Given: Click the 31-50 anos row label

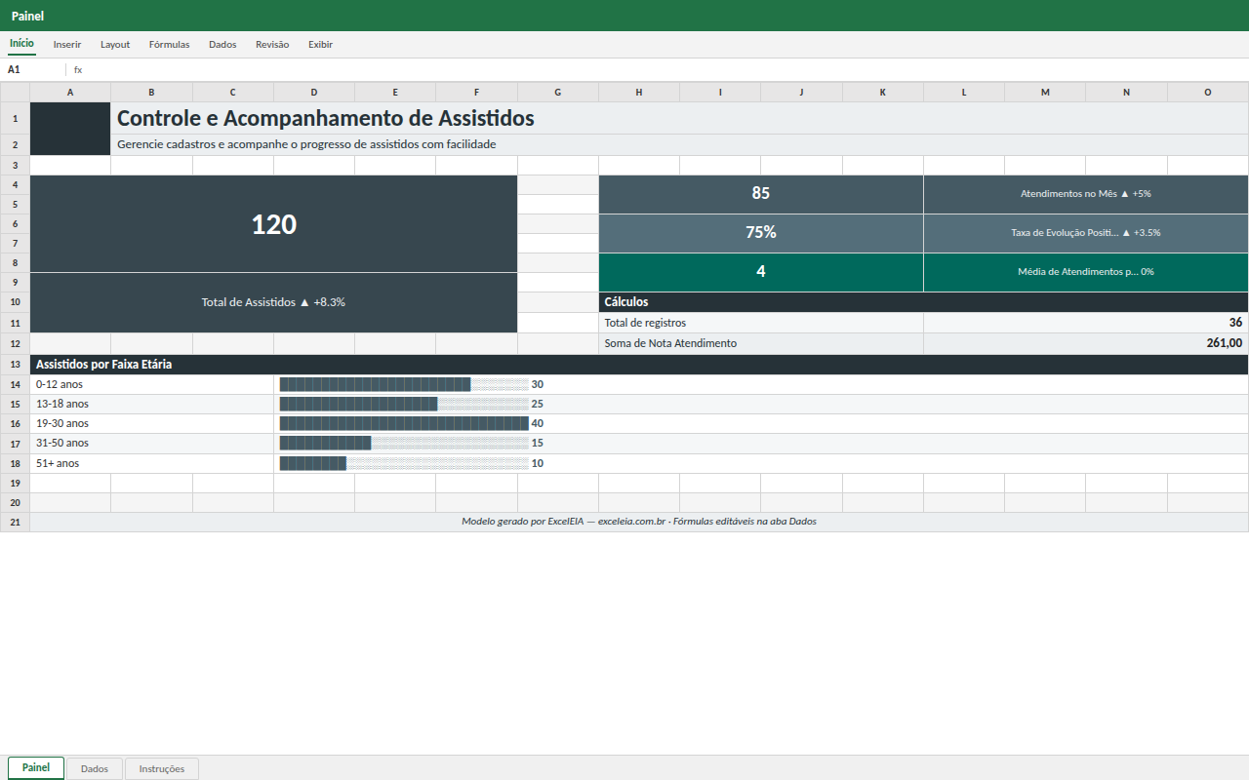Looking at the screenshot, I should (x=152, y=443).
